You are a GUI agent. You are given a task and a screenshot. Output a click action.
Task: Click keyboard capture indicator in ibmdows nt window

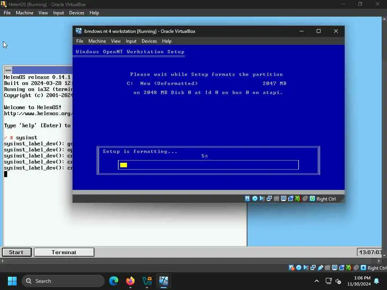[x=313, y=199]
